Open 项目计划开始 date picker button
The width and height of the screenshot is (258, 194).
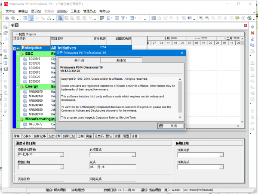61,155
